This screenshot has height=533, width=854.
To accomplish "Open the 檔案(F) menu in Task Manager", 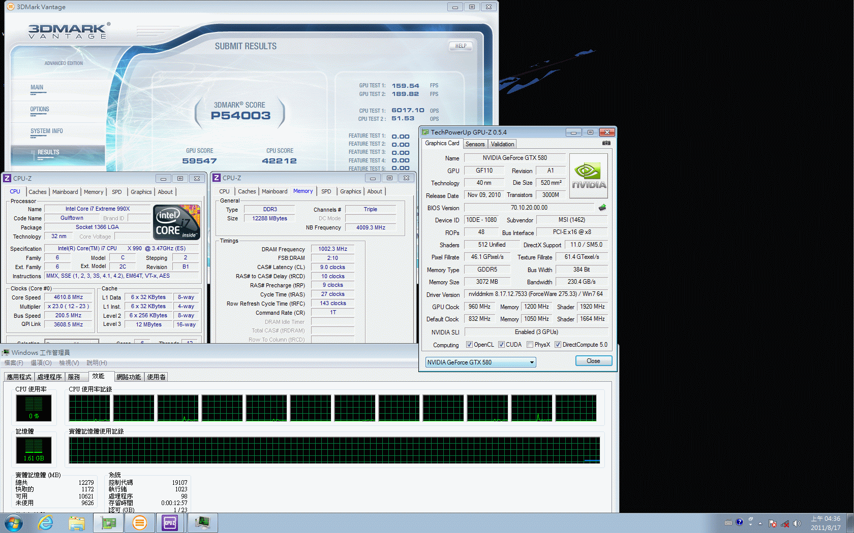I will pos(14,363).
